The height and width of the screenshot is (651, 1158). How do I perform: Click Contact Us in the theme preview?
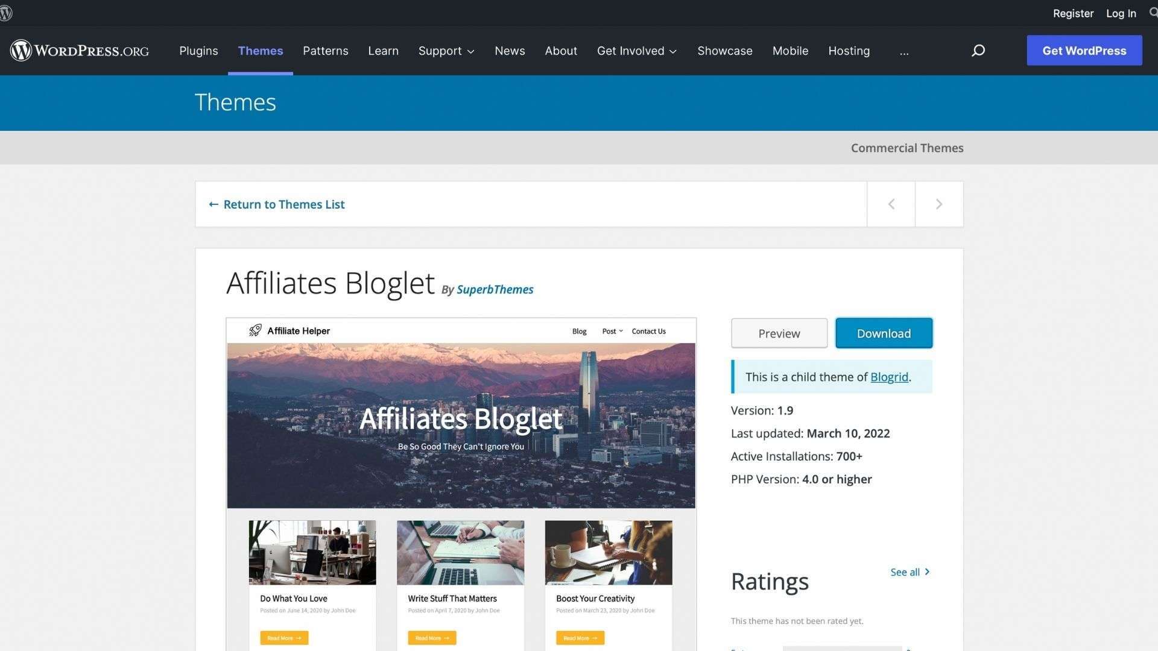pyautogui.click(x=648, y=331)
